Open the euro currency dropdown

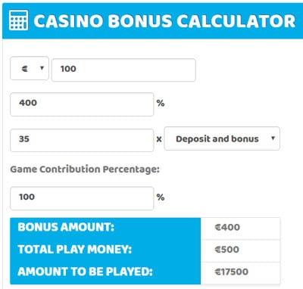30,68
